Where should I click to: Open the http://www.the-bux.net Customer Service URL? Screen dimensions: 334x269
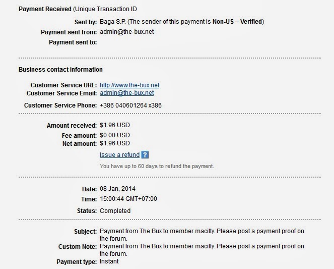pyautogui.click(x=129, y=85)
